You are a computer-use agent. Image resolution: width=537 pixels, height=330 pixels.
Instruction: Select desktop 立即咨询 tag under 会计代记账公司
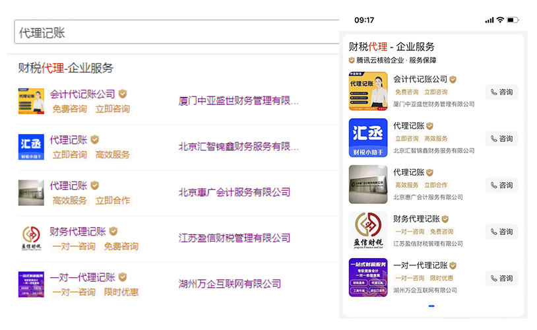[113, 109]
